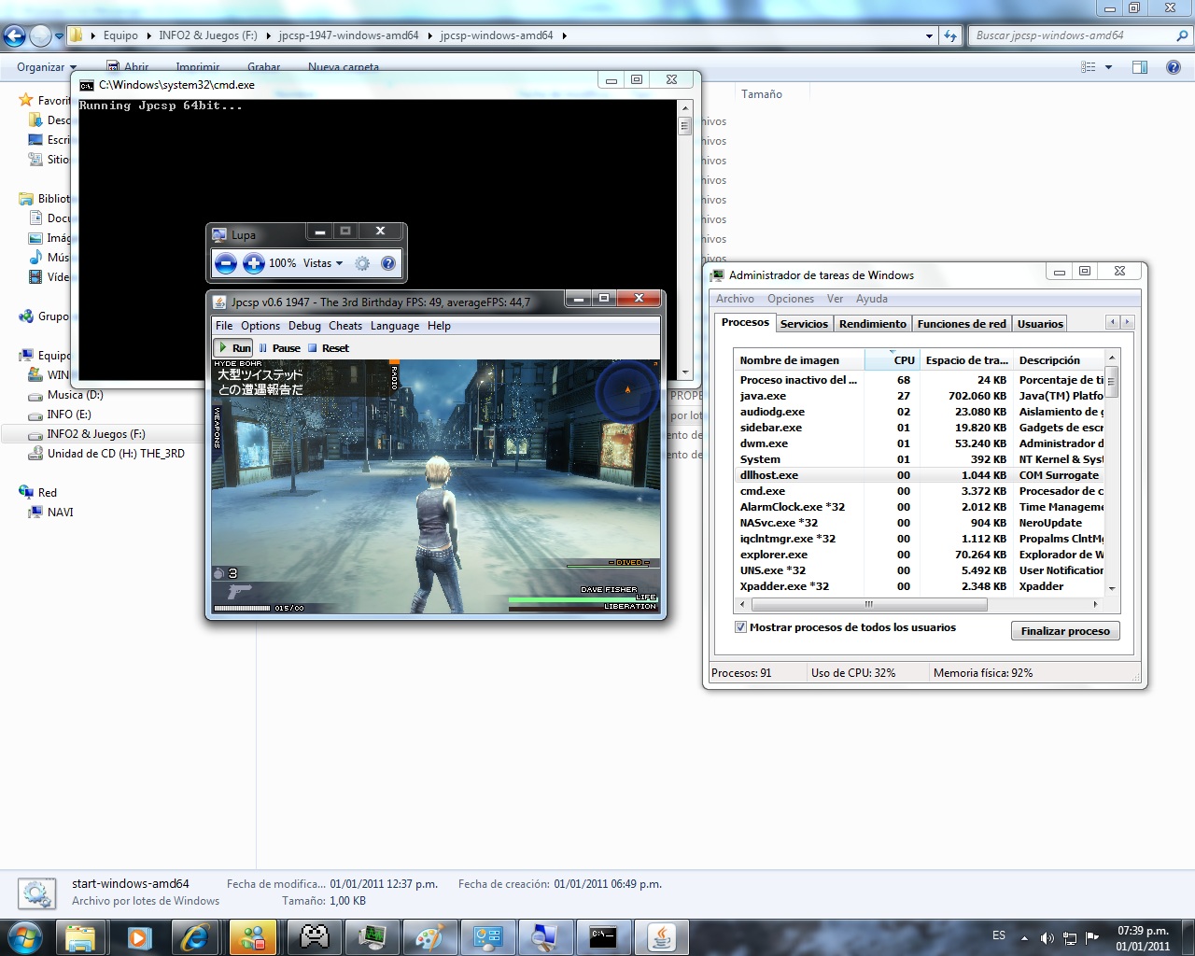Select Musica (D:) drive in sidebar
The width and height of the screenshot is (1195, 956).
point(75,395)
